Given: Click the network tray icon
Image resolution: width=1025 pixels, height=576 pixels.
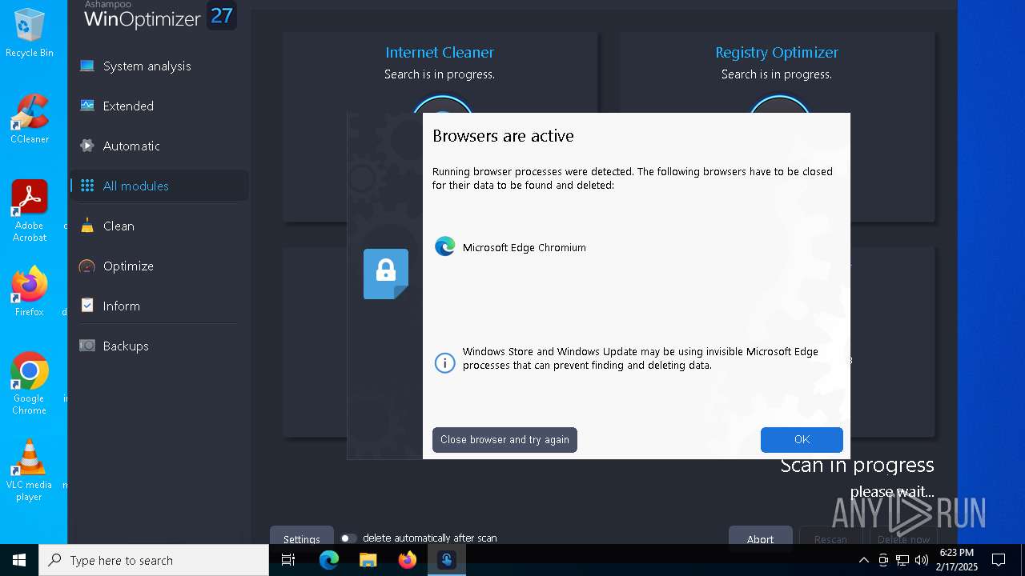Looking at the screenshot, I should [x=902, y=560].
